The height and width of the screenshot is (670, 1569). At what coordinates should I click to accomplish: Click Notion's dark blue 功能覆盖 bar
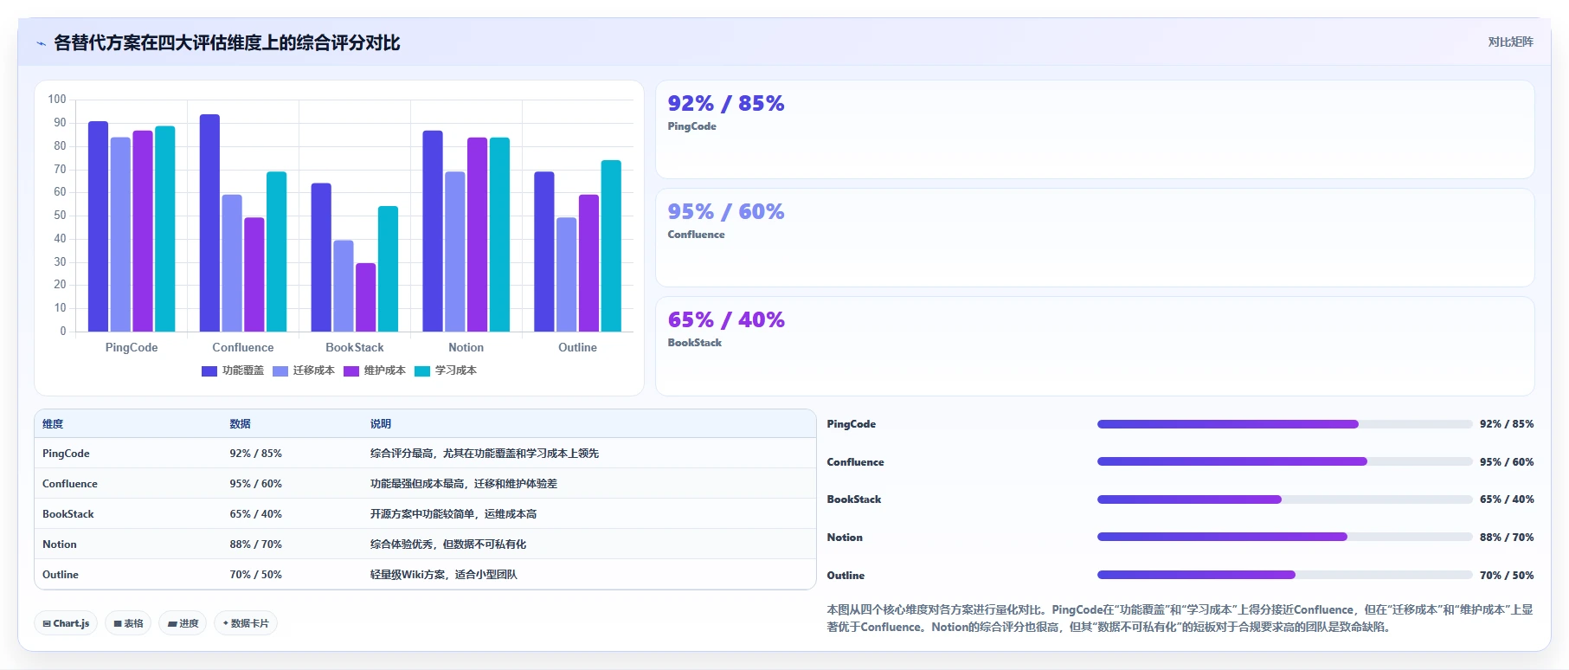coord(433,231)
